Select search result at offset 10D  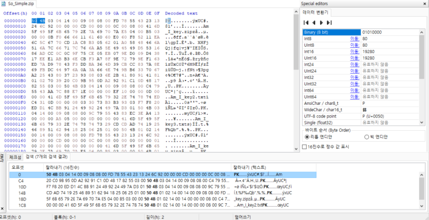pos(163,187)
